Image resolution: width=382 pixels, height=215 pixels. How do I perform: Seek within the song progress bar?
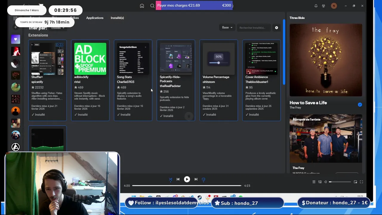click(x=187, y=186)
